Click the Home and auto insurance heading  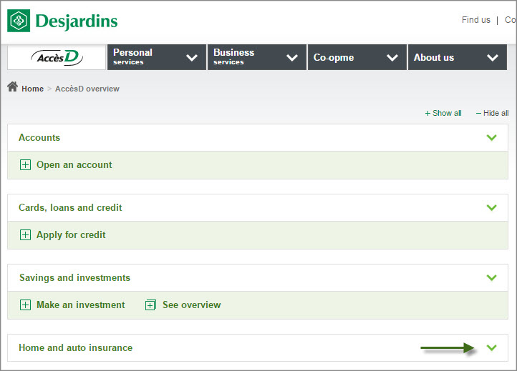75,347
